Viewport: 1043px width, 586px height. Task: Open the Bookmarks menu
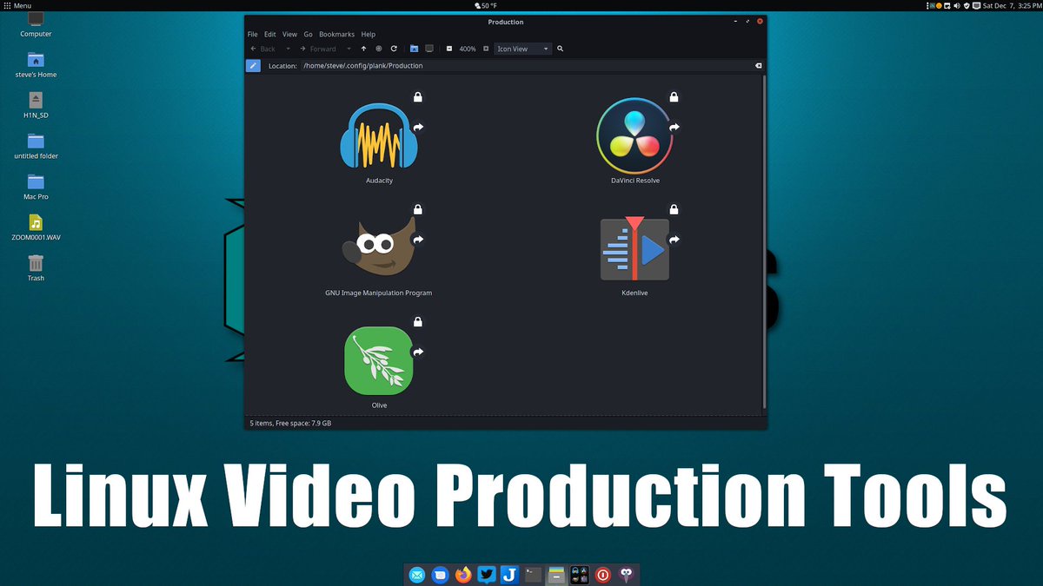pyautogui.click(x=336, y=34)
